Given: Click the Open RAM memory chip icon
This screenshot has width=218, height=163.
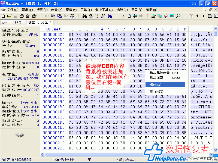Looking at the screenshot, I should point(166,16).
